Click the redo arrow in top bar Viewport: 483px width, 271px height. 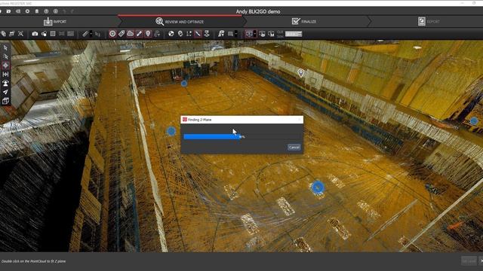pyautogui.click(x=72, y=11)
